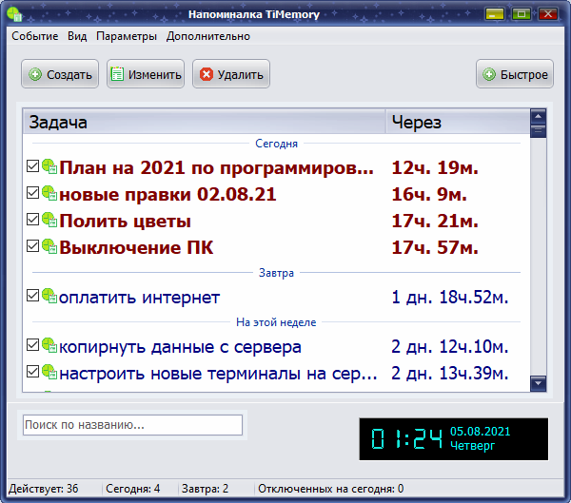Maximize the TiMemory window

[522, 14]
